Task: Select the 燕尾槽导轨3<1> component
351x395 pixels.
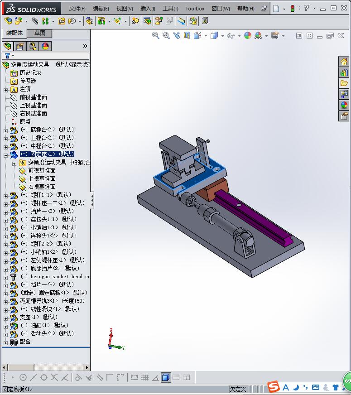Action: 52,301
